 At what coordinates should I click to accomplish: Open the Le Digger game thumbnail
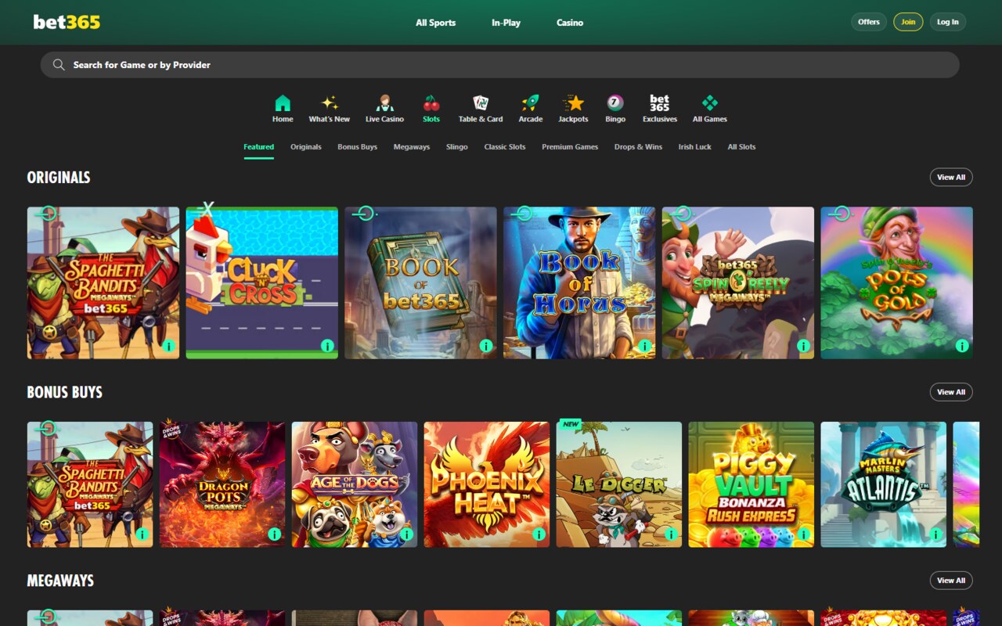tap(619, 484)
